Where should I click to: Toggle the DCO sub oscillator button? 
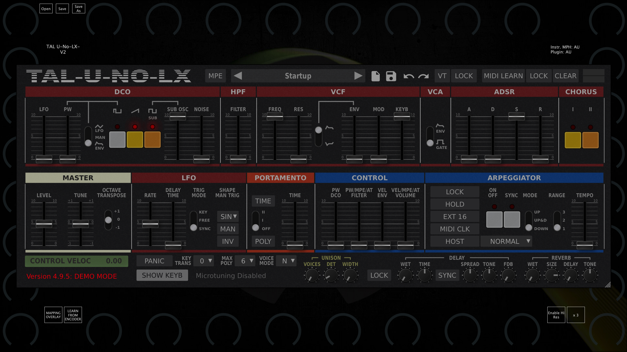[x=153, y=139]
